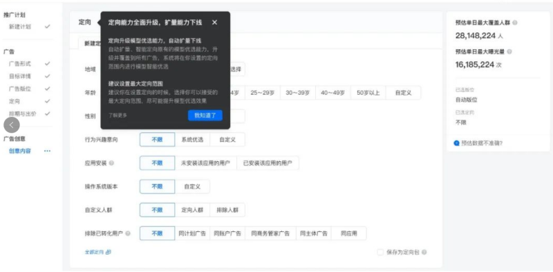Select 不限 for 行为兴趣意向
Viewport: 553px width, 272px height.
pyautogui.click(x=158, y=140)
